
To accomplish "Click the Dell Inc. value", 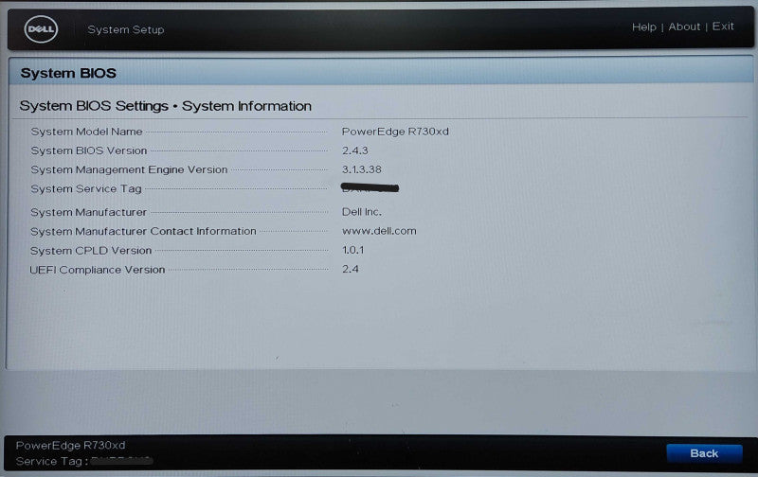I will coord(362,212).
